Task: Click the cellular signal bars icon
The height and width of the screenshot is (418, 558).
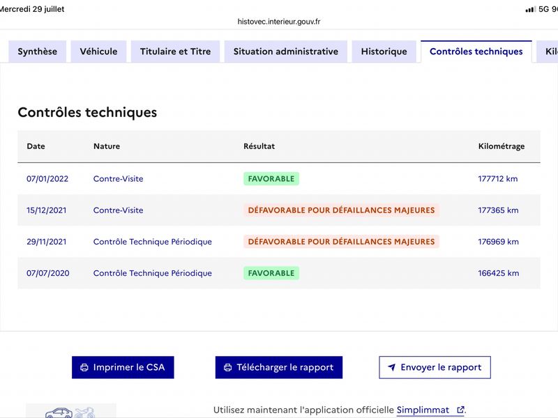Action: pos(530,9)
